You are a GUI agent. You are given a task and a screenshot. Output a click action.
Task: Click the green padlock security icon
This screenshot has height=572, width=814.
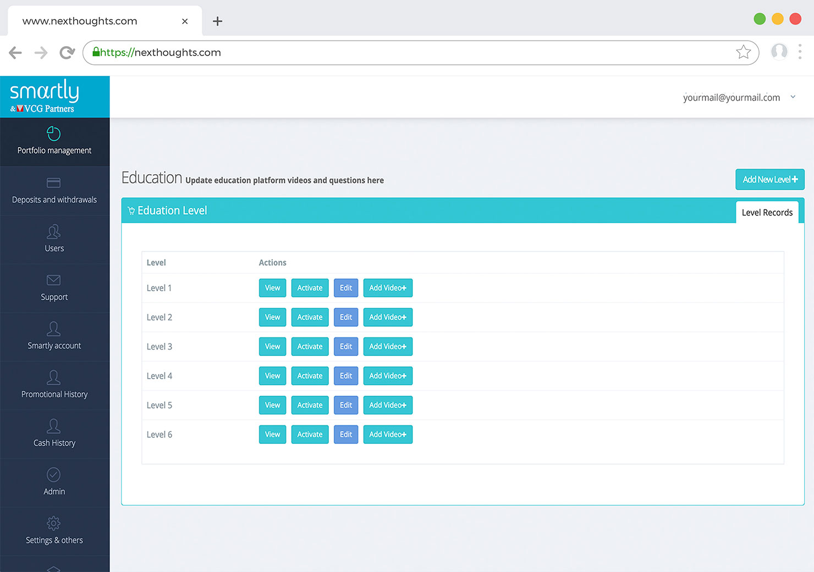coord(96,52)
